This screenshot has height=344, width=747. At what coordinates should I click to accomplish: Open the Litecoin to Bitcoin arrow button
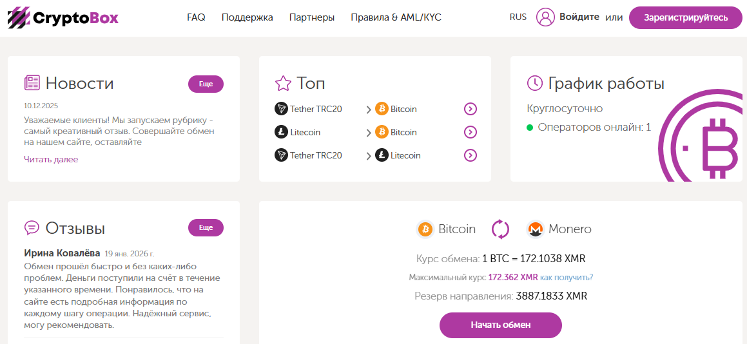pyautogui.click(x=471, y=132)
